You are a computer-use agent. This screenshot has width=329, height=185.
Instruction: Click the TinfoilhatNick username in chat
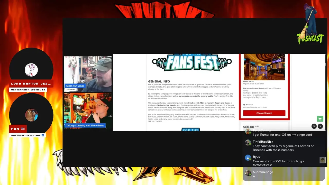tap(263, 142)
